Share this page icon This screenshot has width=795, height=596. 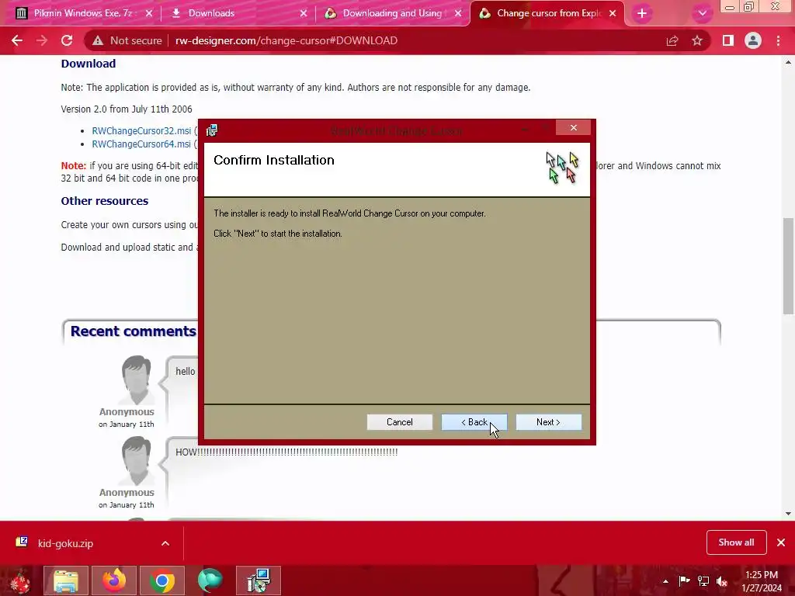click(x=672, y=40)
